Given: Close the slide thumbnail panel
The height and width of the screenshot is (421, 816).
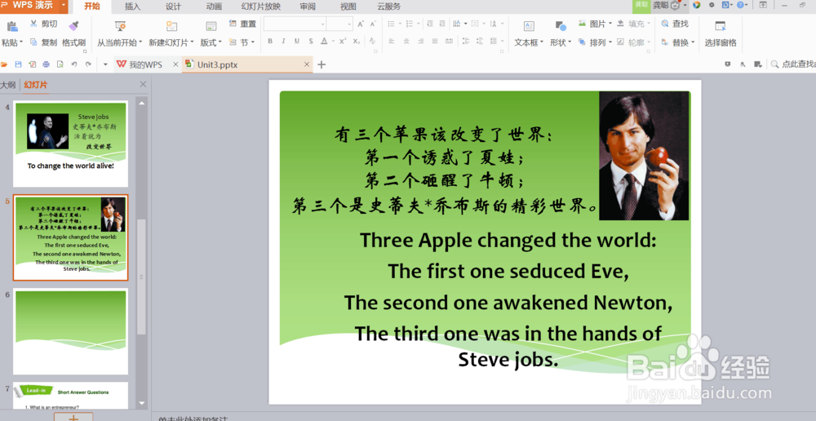Looking at the screenshot, I should coord(143,84).
